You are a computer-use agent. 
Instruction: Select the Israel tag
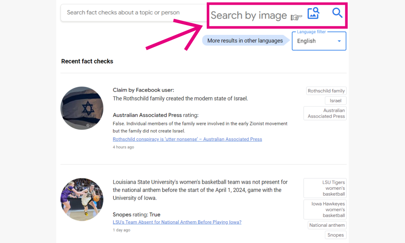336,101
